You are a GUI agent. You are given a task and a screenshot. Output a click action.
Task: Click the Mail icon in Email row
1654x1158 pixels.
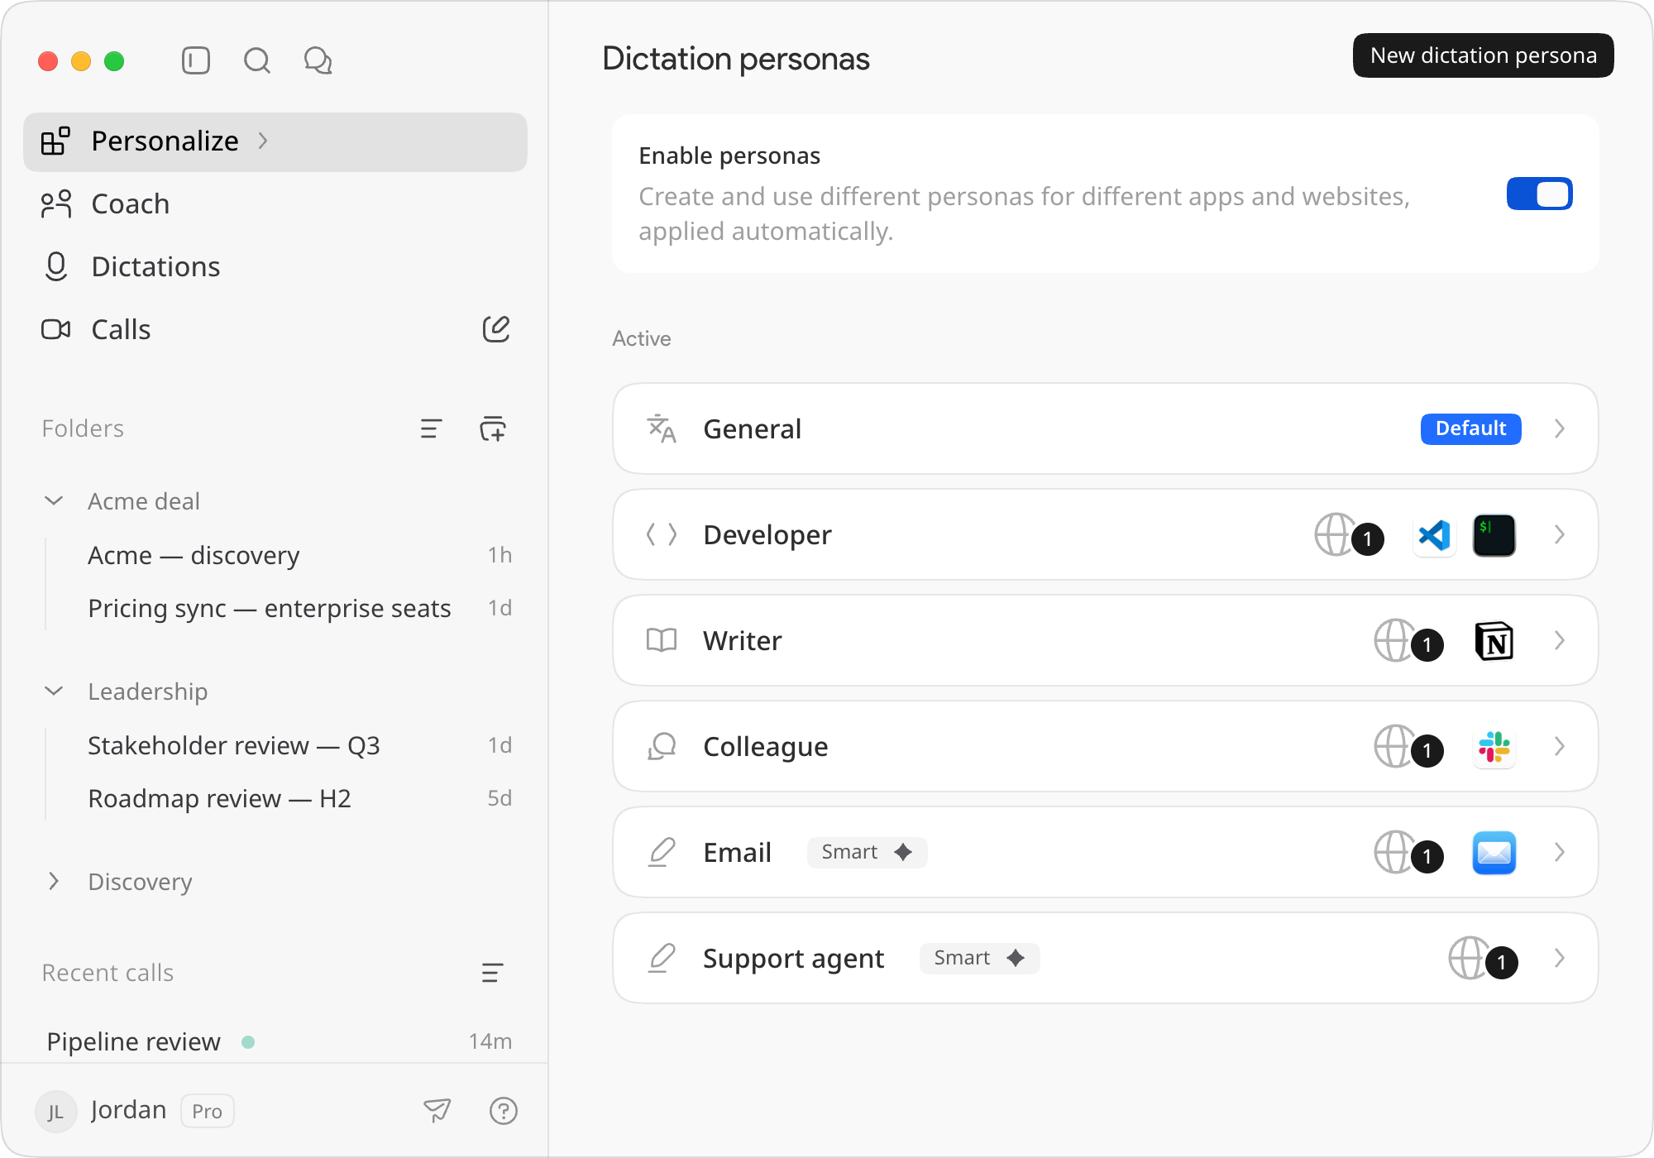(x=1494, y=853)
